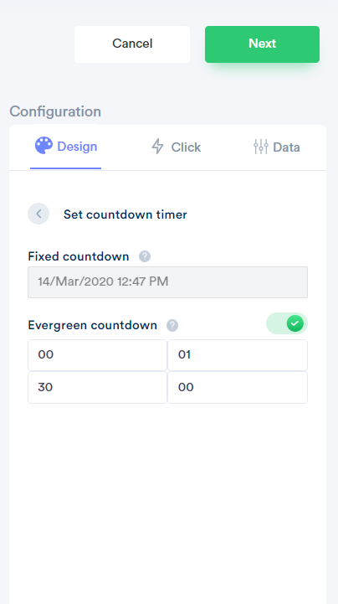Viewport: 338px width, 604px height.
Task: Switch to the Click tab
Action: pyautogui.click(x=177, y=147)
